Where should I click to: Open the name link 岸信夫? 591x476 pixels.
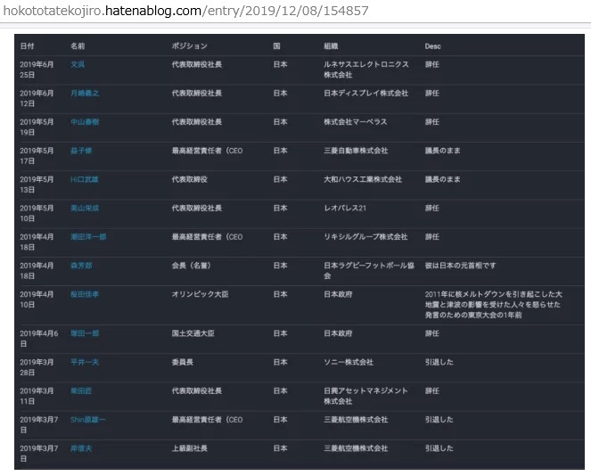(x=81, y=448)
